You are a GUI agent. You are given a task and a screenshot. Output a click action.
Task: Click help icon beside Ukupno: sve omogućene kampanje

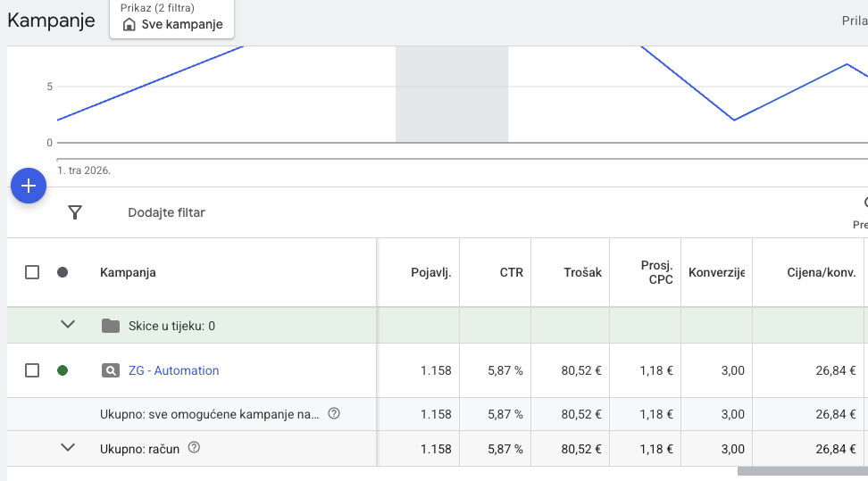pos(334,413)
